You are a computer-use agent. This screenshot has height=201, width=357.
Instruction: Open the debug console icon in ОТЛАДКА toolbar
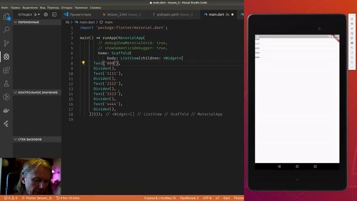point(54,15)
